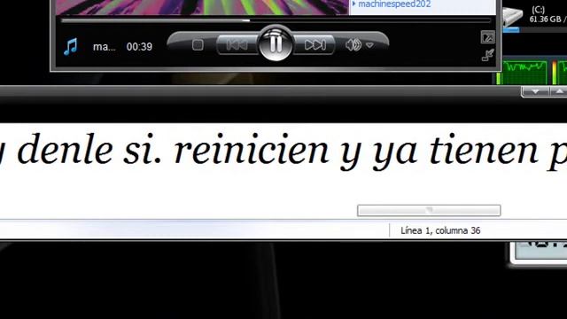Viewport: 567px width, 319px height.
Task: Click the "Línea 1, columna 36" status text
Action: [x=440, y=230]
